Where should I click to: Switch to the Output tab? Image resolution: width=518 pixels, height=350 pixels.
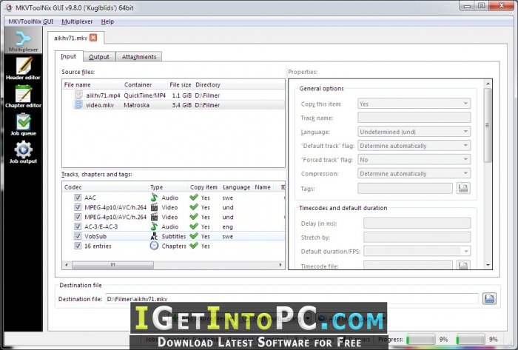point(98,56)
